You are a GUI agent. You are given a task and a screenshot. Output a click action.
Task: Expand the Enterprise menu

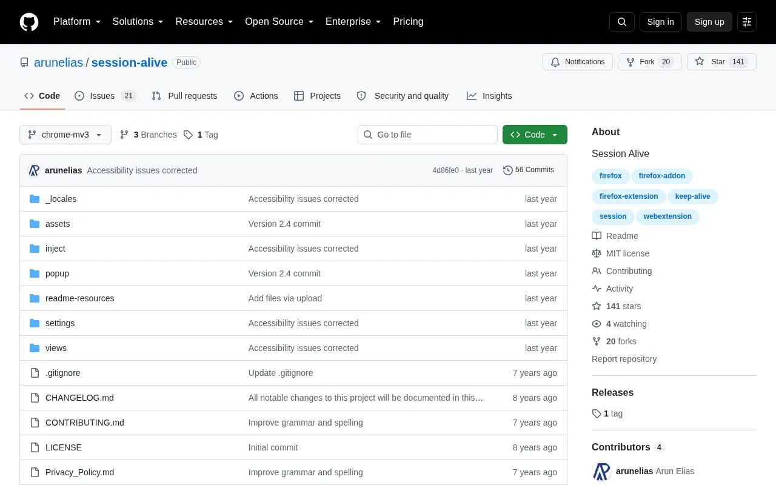pyautogui.click(x=353, y=22)
